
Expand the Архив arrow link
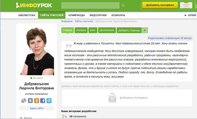tap(190, 15)
